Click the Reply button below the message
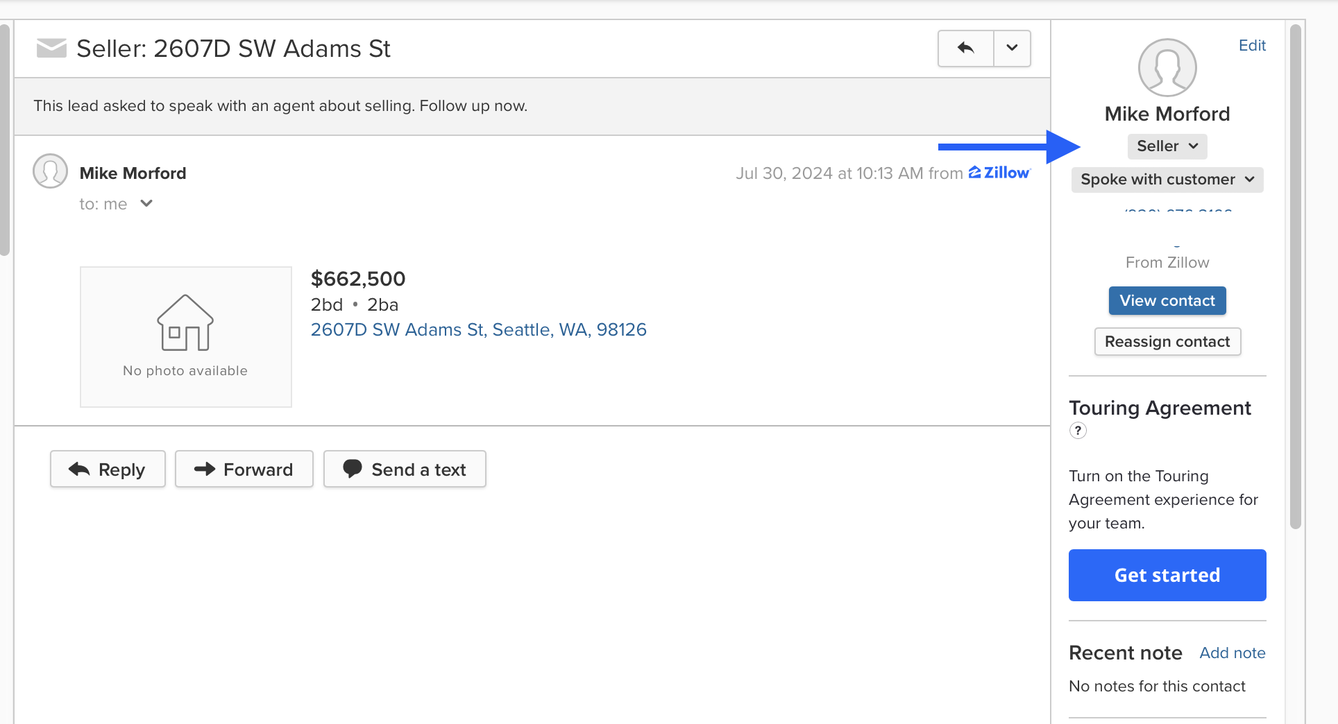Image resolution: width=1338 pixels, height=724 pixels. (x=108, y=469)
